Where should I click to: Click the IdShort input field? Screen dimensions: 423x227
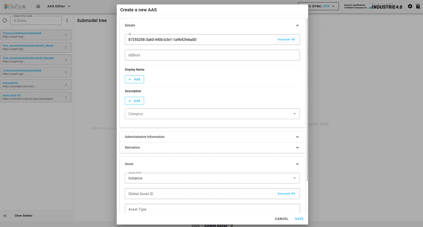point(212,55)
